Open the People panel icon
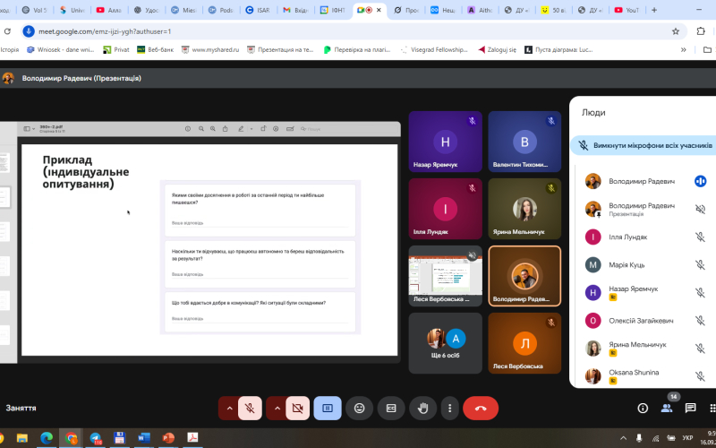 (x=667, y=408)
